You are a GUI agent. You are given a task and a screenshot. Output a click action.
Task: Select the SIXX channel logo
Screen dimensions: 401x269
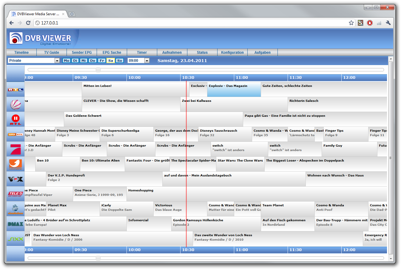pyautogui.click(x=16, y=239)
